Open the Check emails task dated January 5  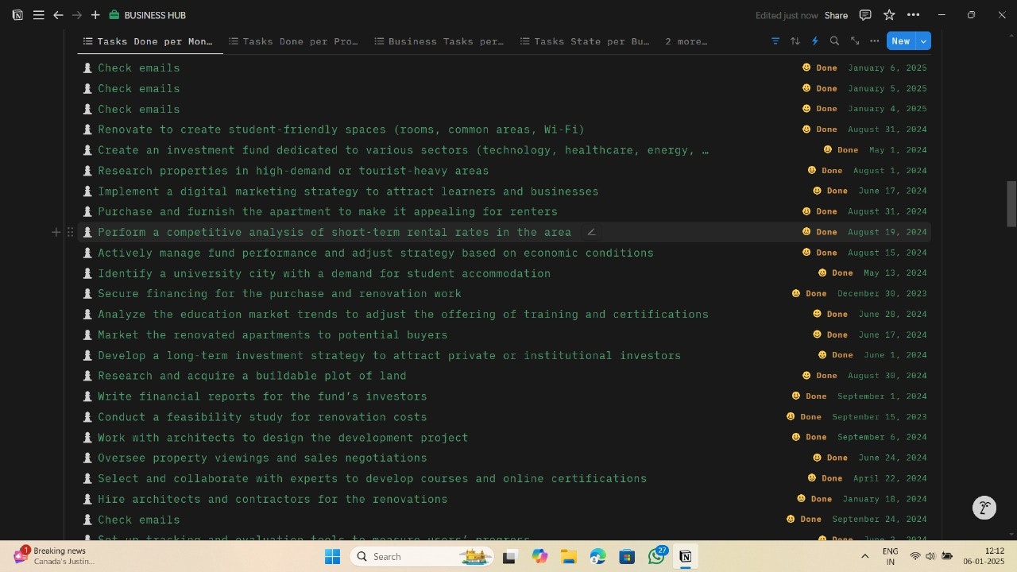coord(138,89)
